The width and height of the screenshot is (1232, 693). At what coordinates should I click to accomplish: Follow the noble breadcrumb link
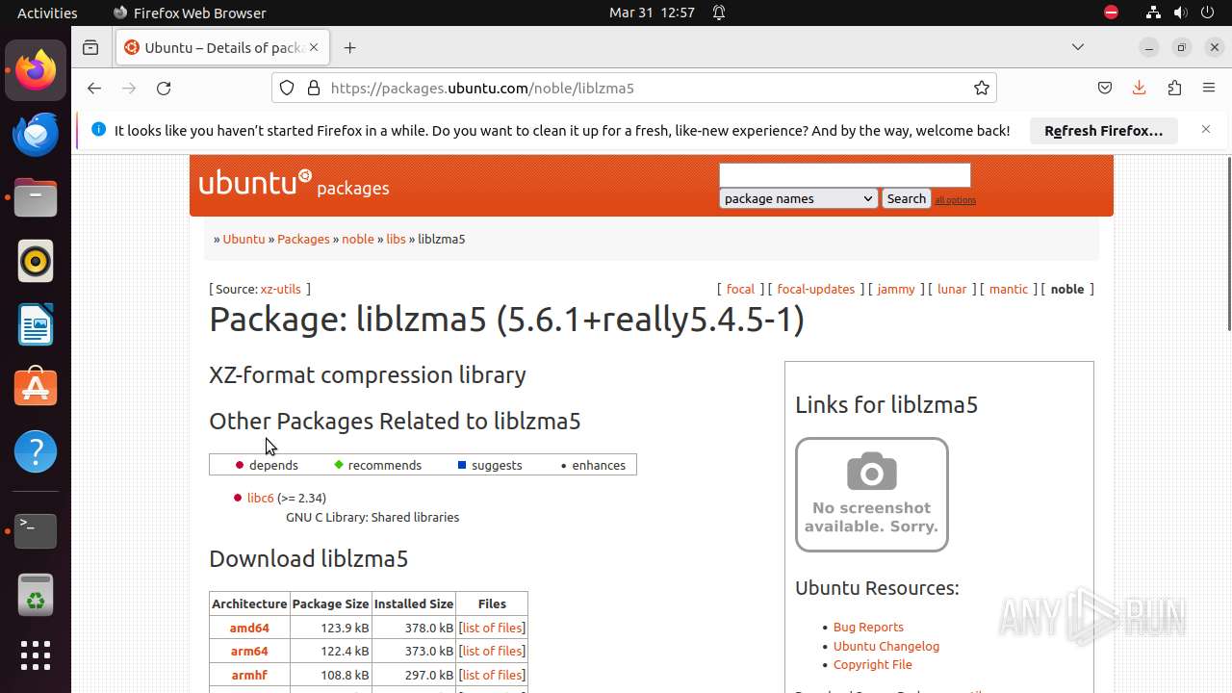click(x=358, y=239)
